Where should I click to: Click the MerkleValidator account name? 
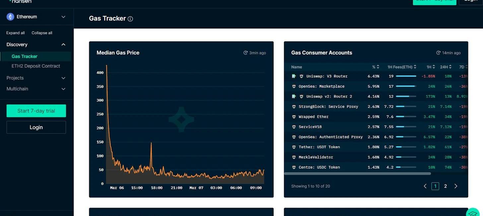click(x=316, y=157)
